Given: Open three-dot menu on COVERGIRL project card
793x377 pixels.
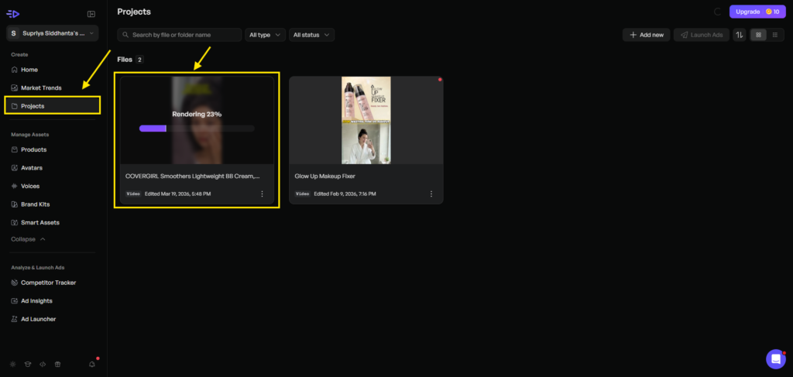Looking at the screenshot, I should click(262, 194).
